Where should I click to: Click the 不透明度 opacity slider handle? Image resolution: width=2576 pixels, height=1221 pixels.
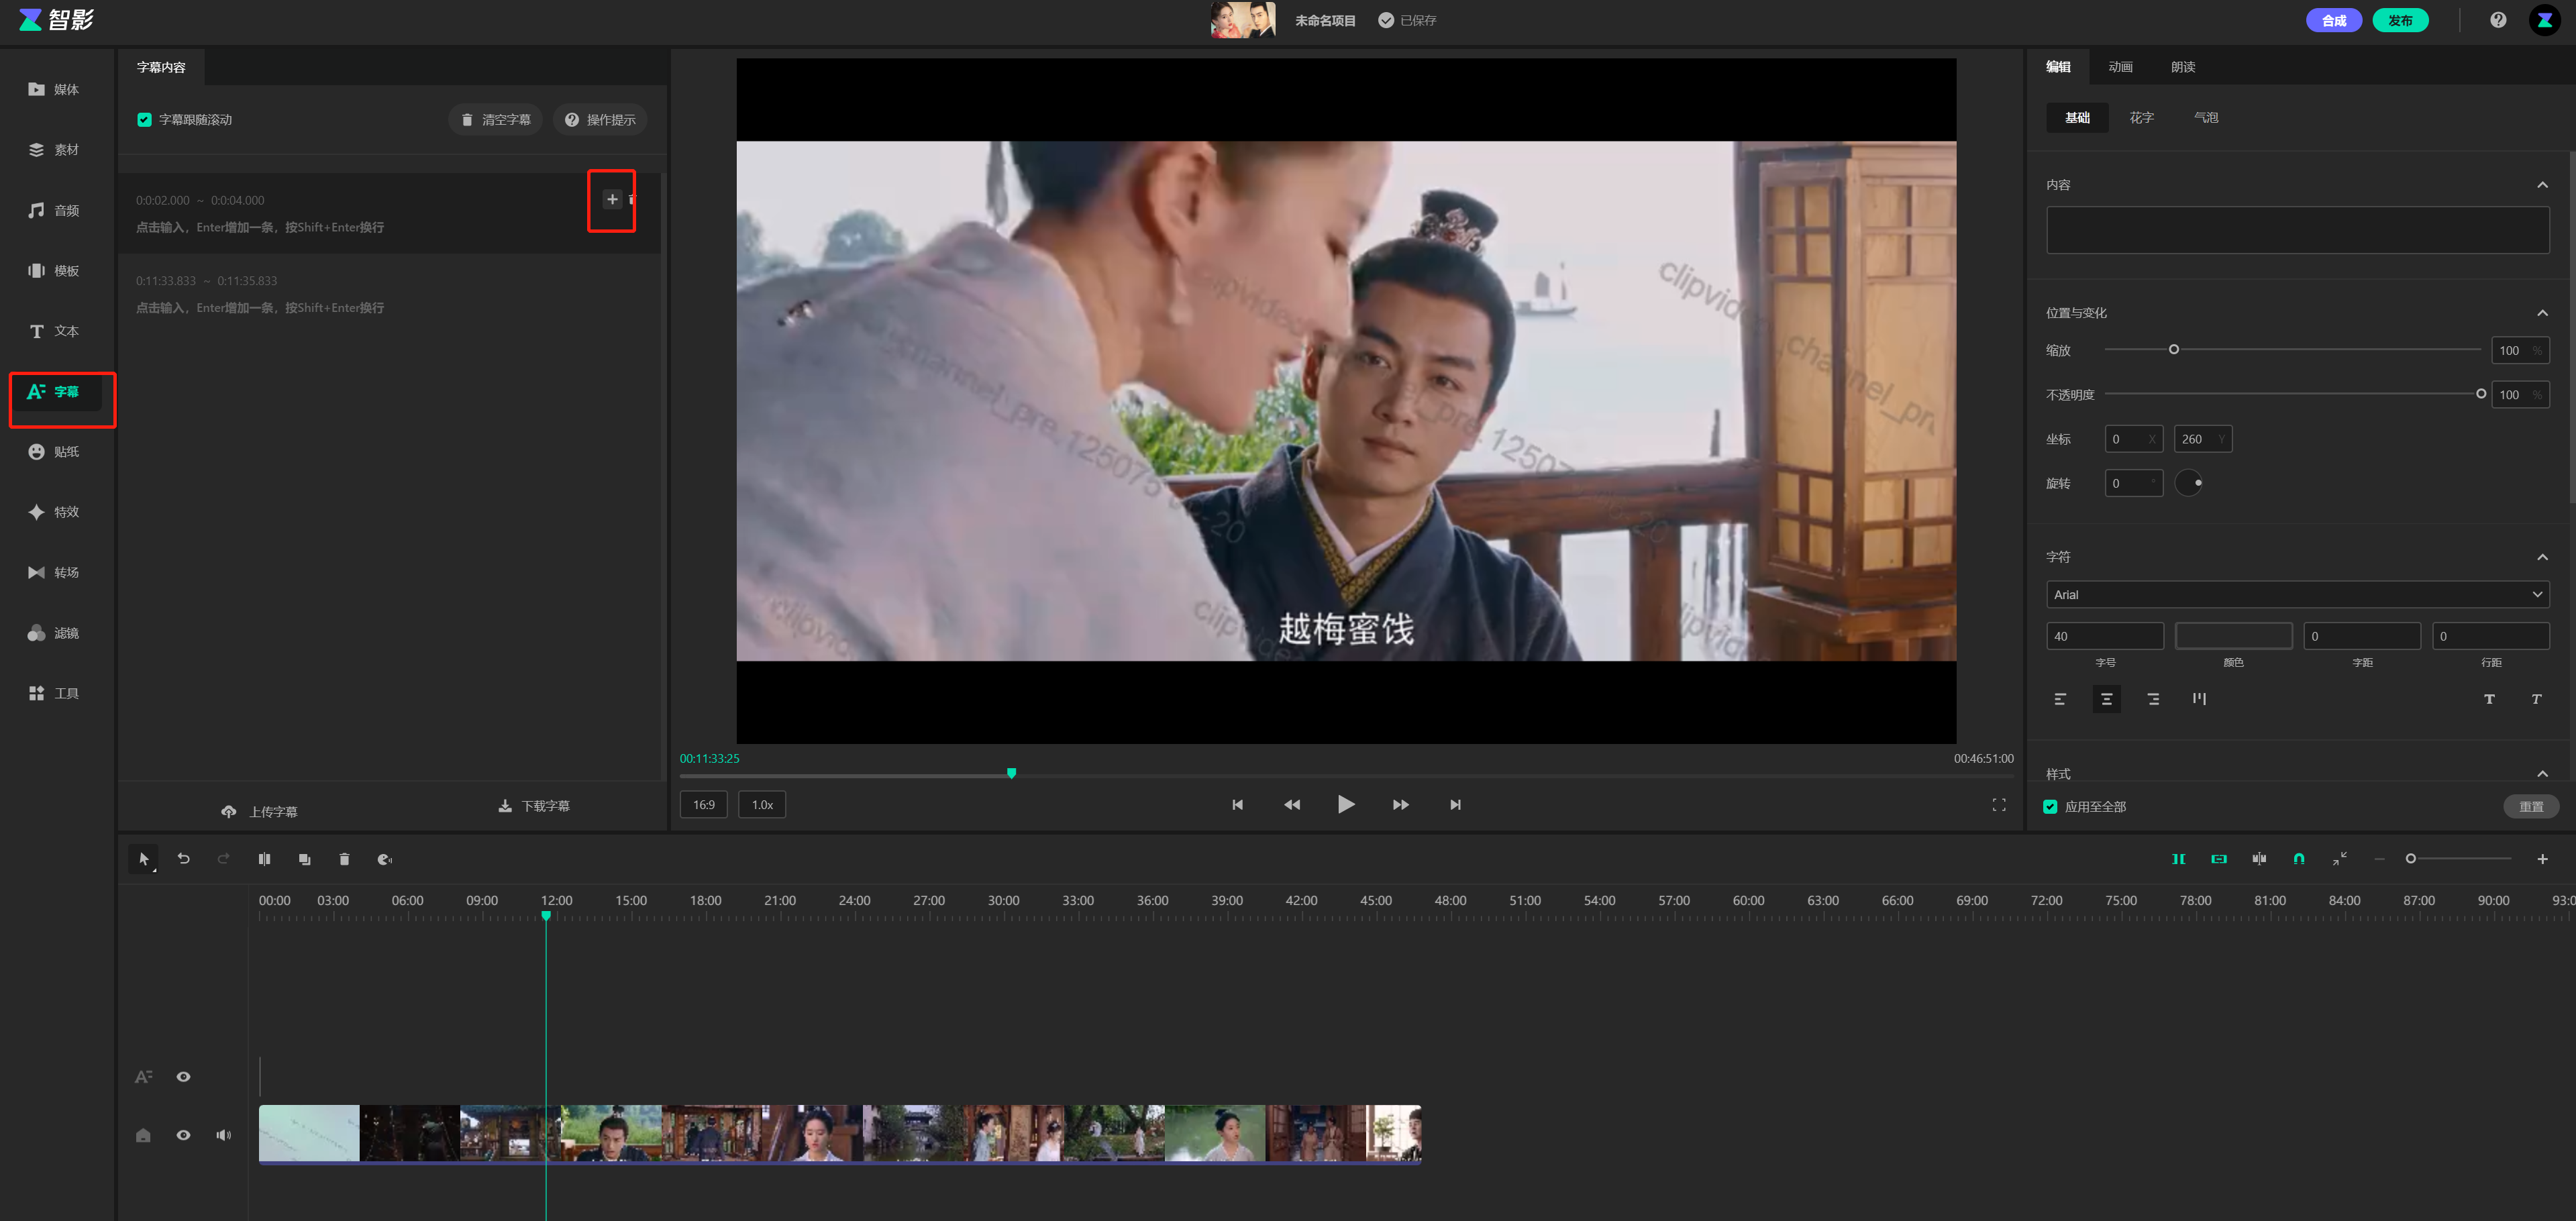(x=2480, y=394)
